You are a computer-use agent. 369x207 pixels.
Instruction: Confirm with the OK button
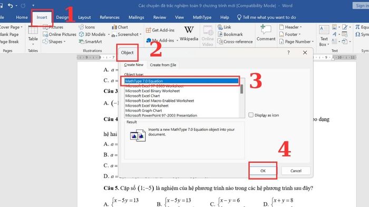click(x=263, y=171)
